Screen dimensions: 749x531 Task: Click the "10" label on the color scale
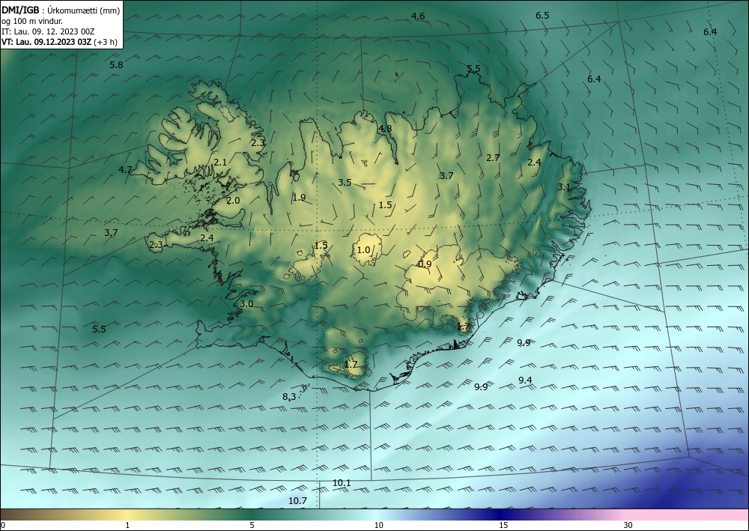(379, 525)
